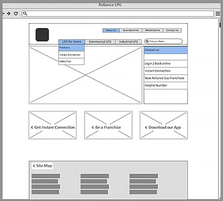Click the Find your Dealer search icon
This screenshot has width=223, height=201.
147,41
